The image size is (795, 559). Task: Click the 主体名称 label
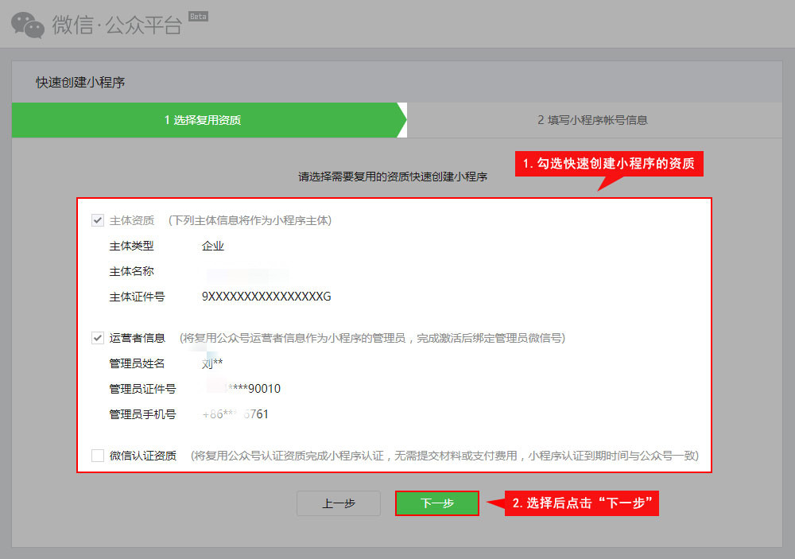coord(131,271)
